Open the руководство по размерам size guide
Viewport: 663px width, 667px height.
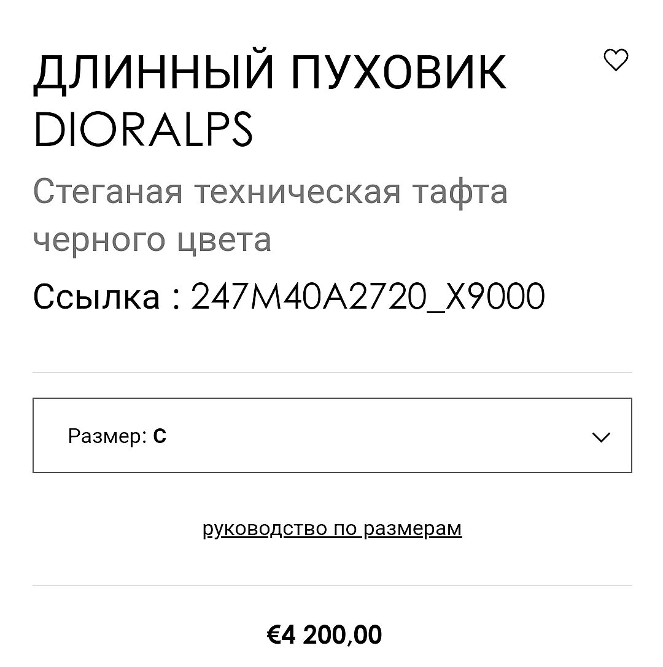tap(331, 528)
